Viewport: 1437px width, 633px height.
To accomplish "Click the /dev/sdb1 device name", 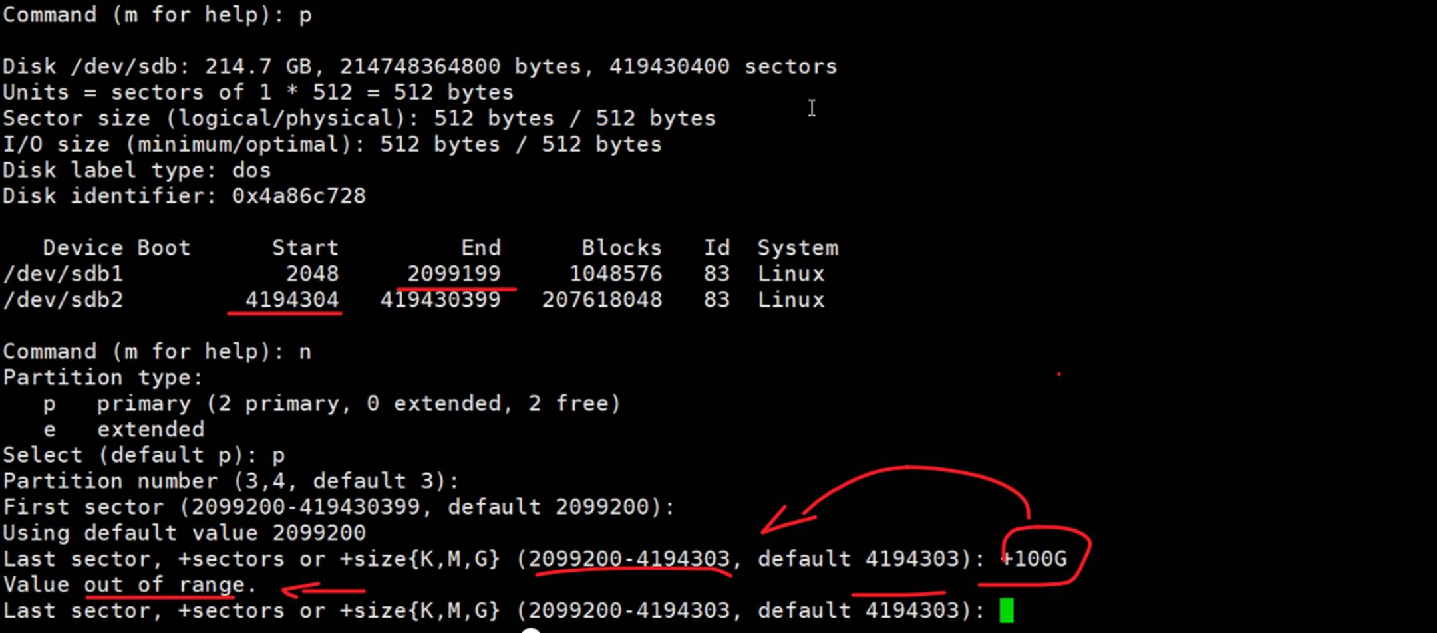I will pos(63,274).
